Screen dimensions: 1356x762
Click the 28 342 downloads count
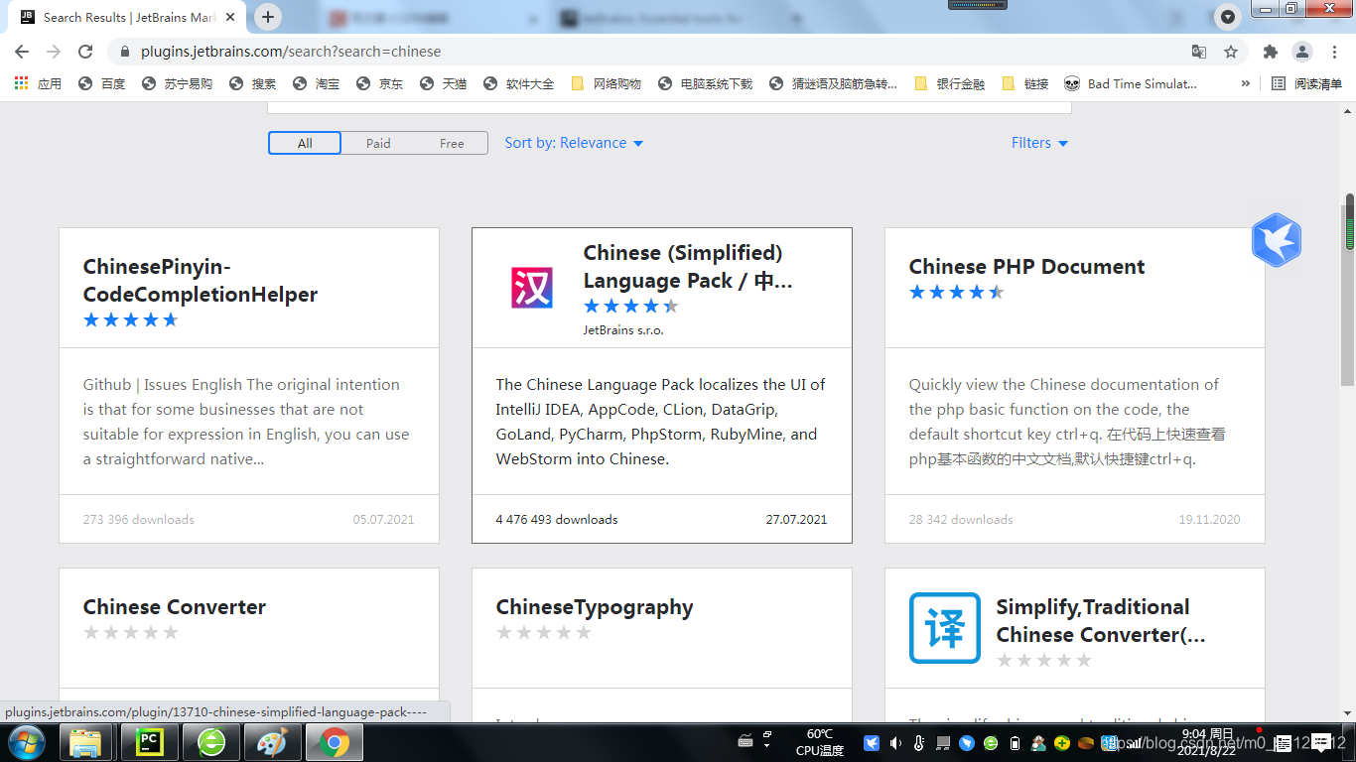(961, 520)
